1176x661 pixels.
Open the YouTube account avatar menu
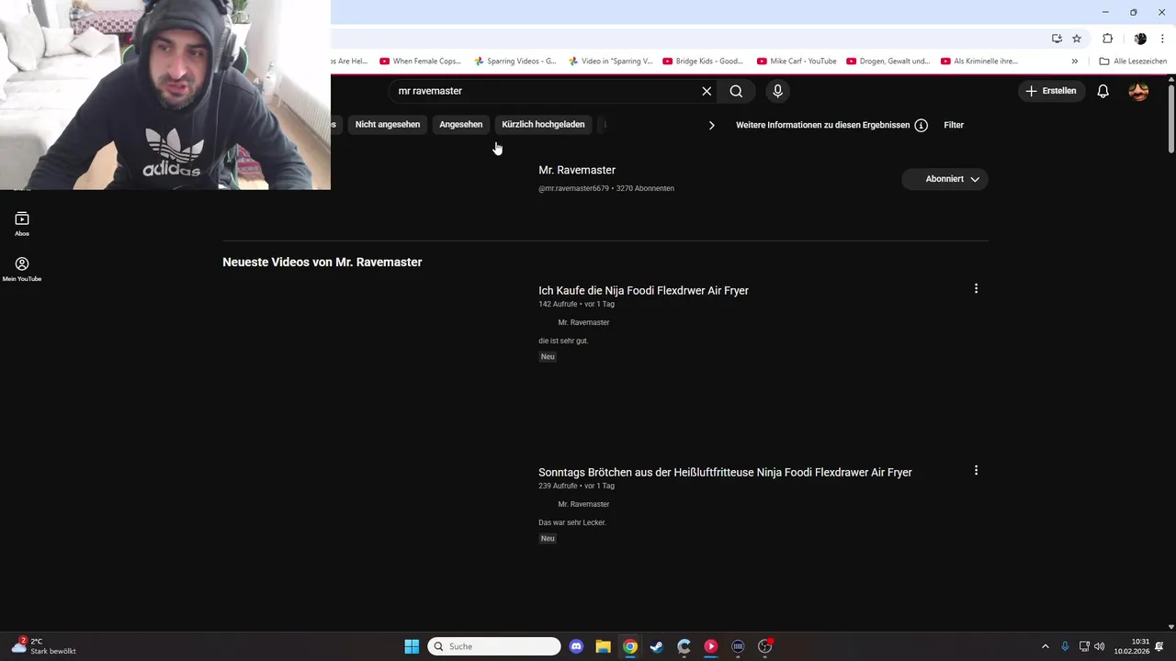coord(1138,91)
